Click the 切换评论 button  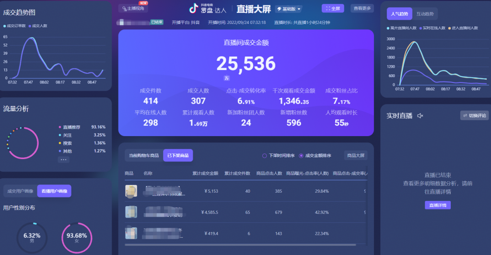click(x=474, y=116)
